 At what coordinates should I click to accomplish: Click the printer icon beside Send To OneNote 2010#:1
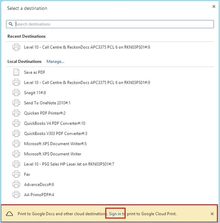pos(16,103)
